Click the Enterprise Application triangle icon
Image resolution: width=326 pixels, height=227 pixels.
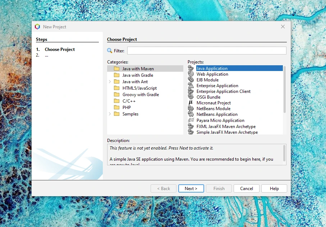click(191, 85)
